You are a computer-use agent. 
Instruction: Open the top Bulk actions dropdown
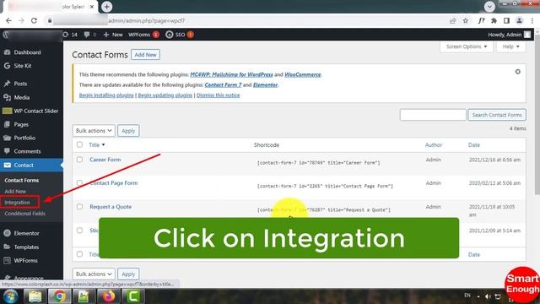pos(94,131)
